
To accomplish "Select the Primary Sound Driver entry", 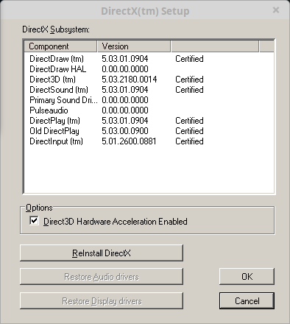I will click(63, 100).
